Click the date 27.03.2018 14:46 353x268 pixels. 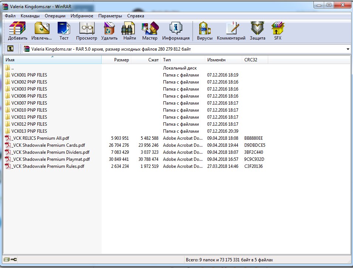(223, 166)
